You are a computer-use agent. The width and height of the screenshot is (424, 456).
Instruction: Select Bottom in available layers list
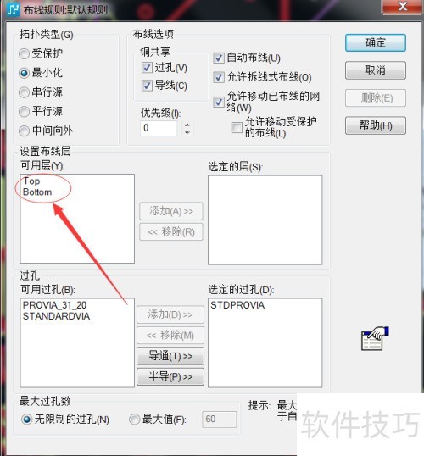pos(37,192)
